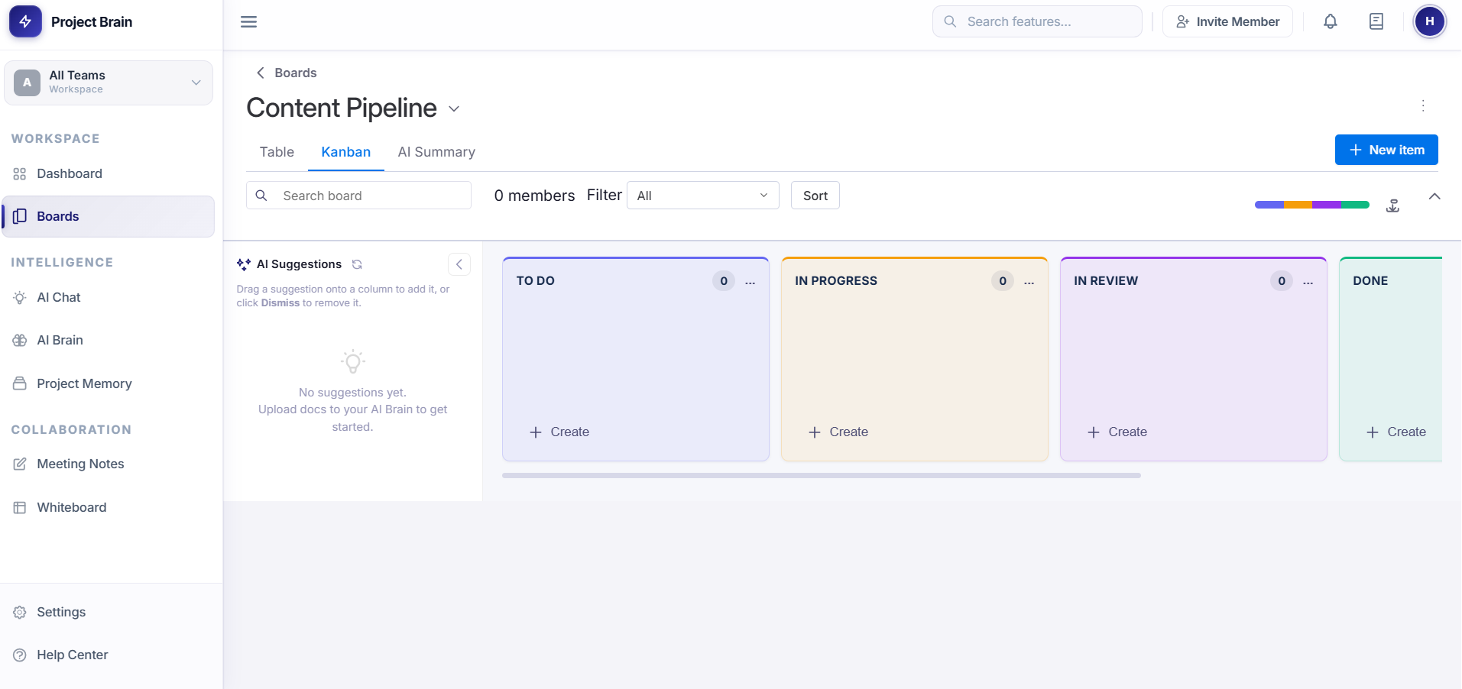Image resolution: width=1462 pixels, height=689 pixels.
Task: Create a card in TO DO column
Action: (559, 432)
